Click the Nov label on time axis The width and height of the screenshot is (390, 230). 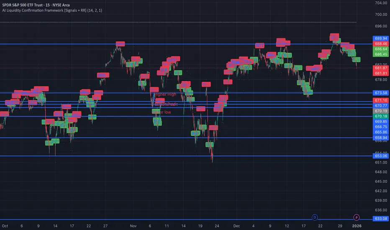click(x=133, y=226)
